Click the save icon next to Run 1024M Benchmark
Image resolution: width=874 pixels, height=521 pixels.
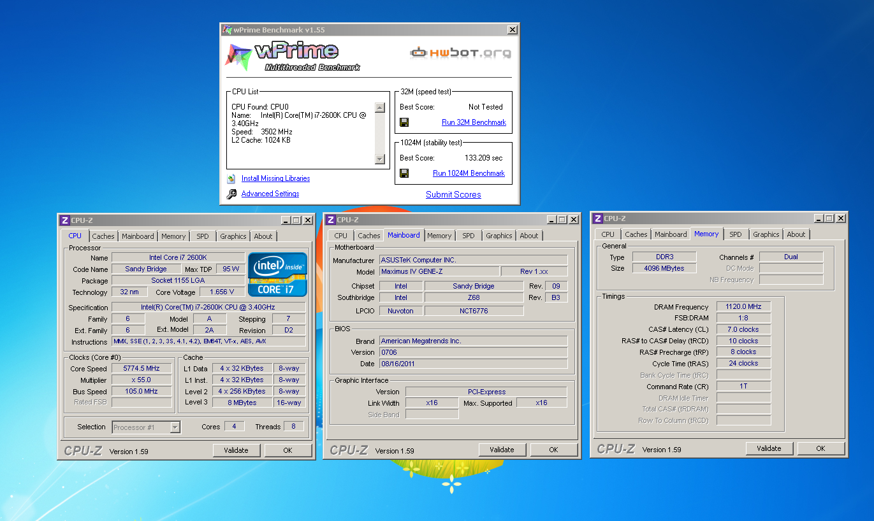404,173
